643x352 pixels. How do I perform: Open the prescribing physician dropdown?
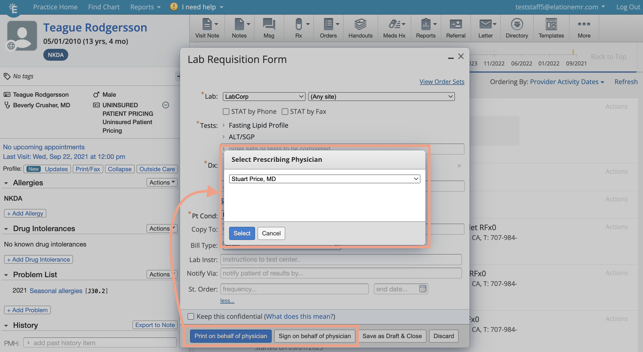point(325,179)
